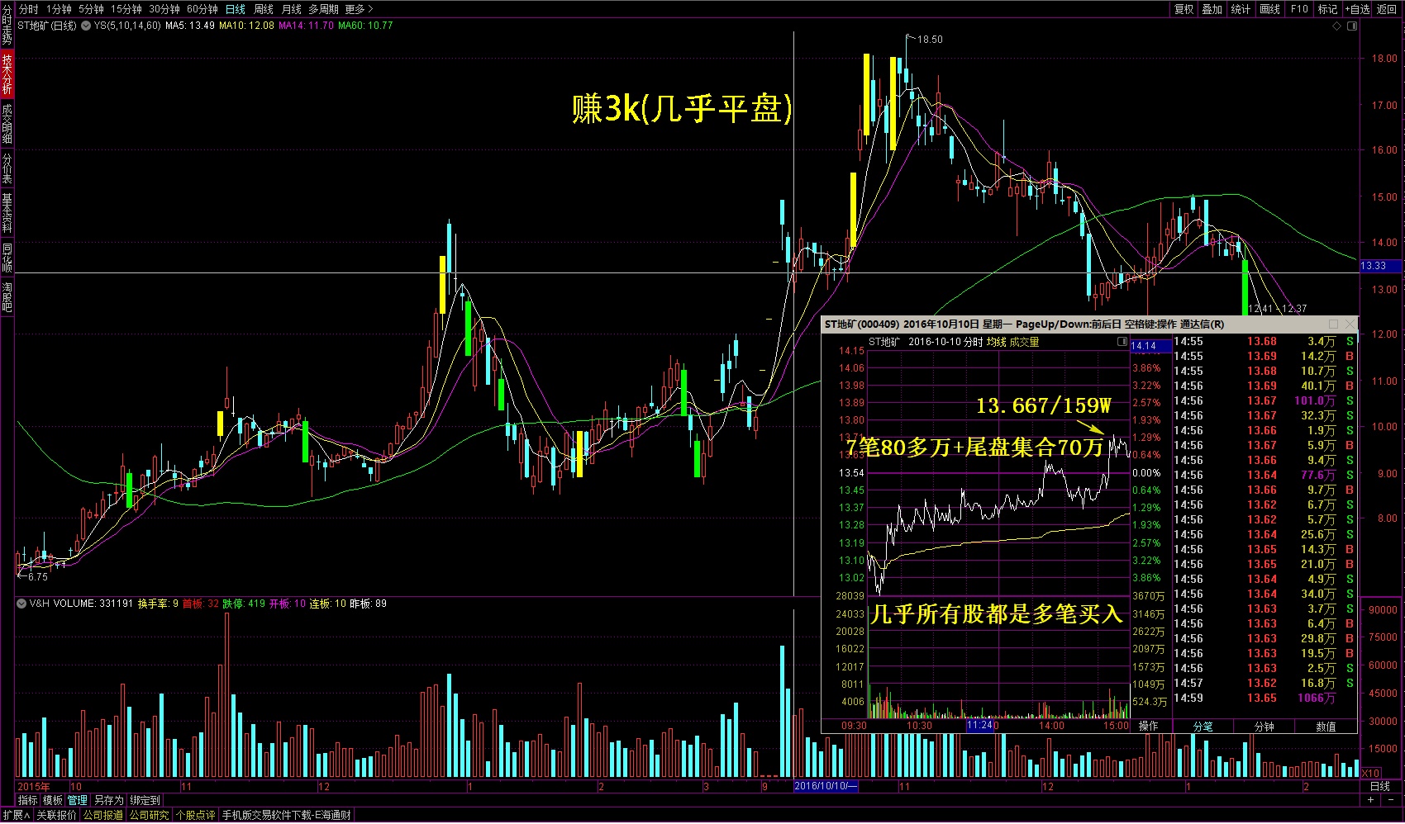Viewport: 1405px width, 824px height.
Task: Select the 30分钟 timeframe
Action: [x=164, y=9]
